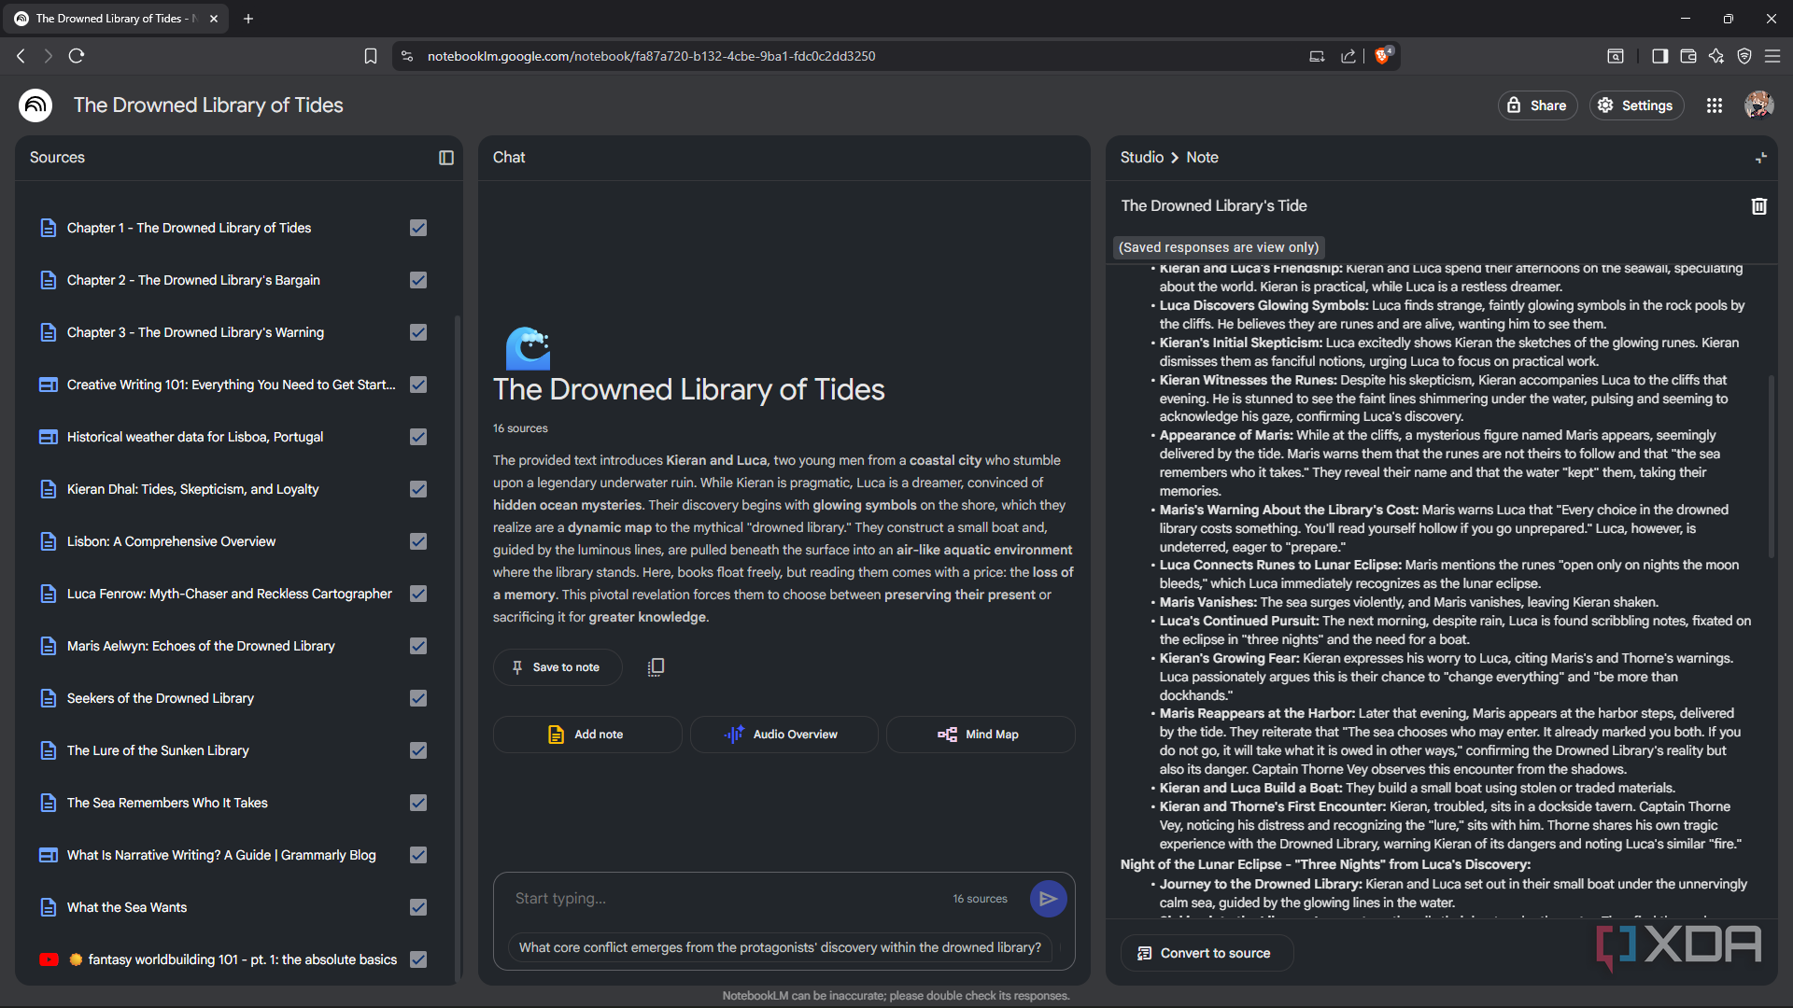Open source What Is Narrative Writing? Grammarly Blog
This screenshot has width=1793, height=1008.
221,855
